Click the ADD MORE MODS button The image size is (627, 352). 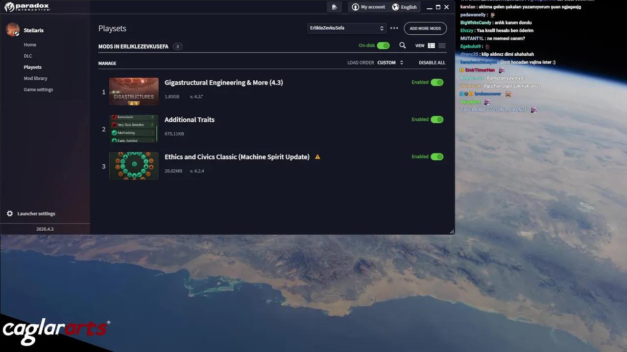(425, 28)
